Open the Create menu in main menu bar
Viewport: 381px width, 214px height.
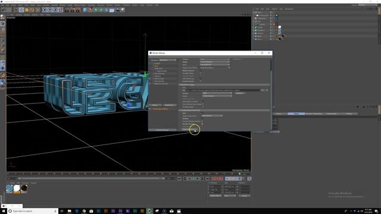[13, 5]
